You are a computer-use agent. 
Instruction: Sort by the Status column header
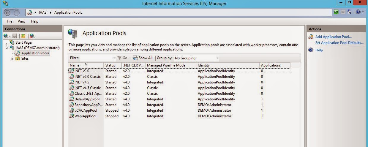(x=113, y=65)
